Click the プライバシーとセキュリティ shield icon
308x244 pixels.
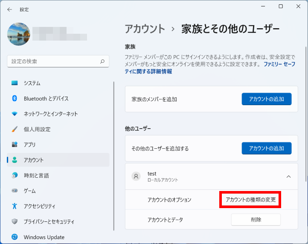point(15,222)
